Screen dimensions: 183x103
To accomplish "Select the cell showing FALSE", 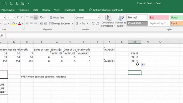I will 135,54.
